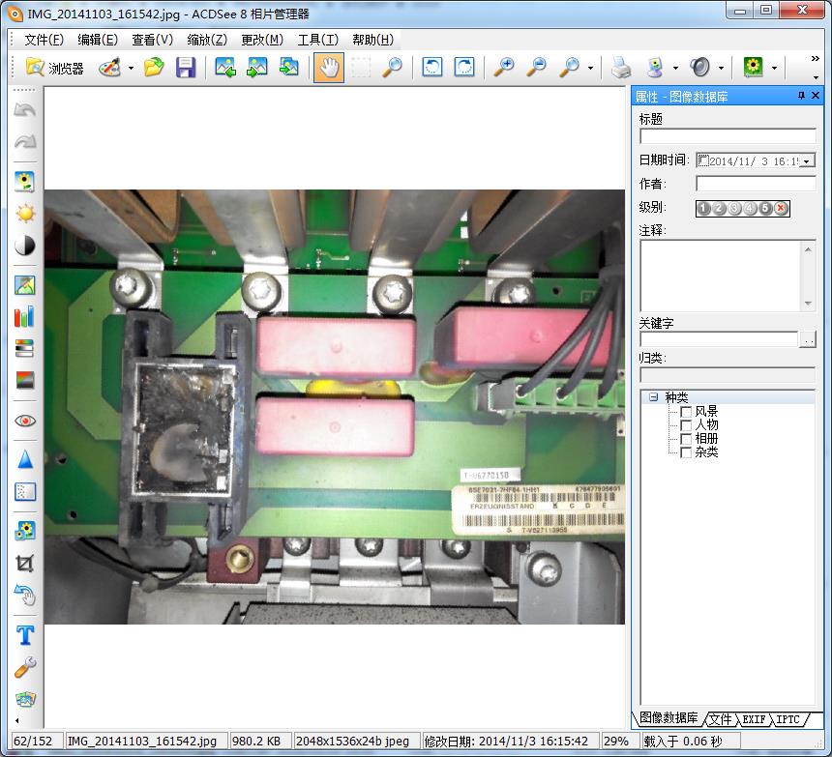Open the 更改(M) menu
This screenshot has height=757, width=832.
coord(262,40)
